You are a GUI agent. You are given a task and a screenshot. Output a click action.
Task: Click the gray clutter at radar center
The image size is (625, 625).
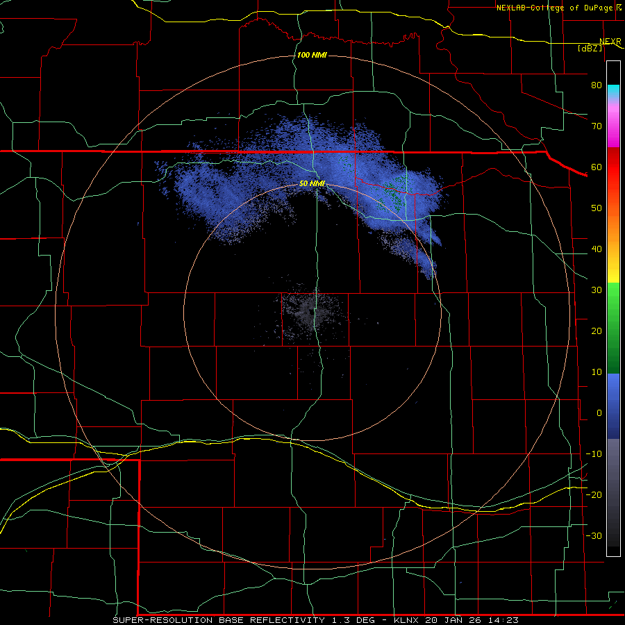coord(311,313)
